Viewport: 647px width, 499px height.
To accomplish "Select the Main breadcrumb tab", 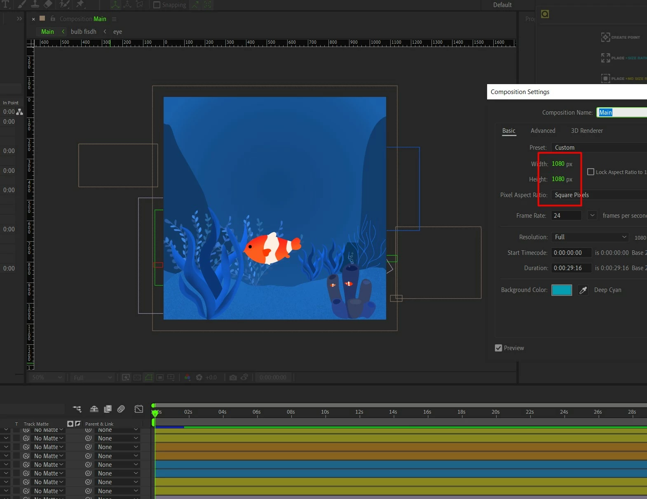I will [x=47, y=32].
